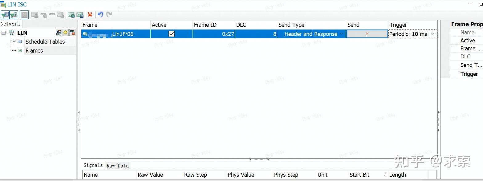Image resolution: width=483 pixels, height=181 pixels.
Task: Add frame from database envelope icon
Action: (x=71, y=14)
